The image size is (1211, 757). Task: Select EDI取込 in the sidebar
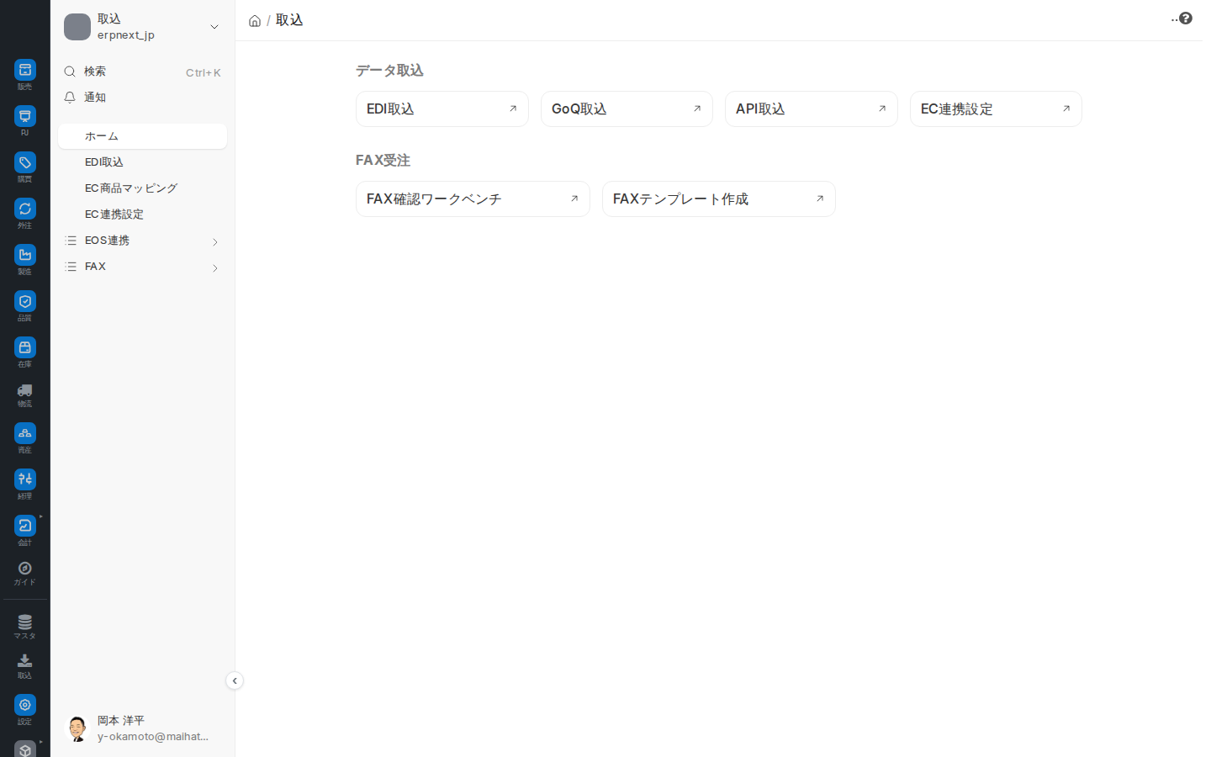(x=142, y=162)
